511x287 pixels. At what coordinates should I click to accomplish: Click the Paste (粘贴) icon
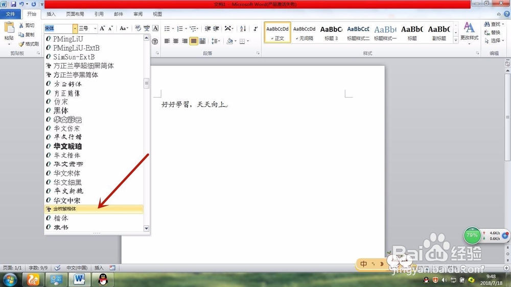(x=9, y=28)
